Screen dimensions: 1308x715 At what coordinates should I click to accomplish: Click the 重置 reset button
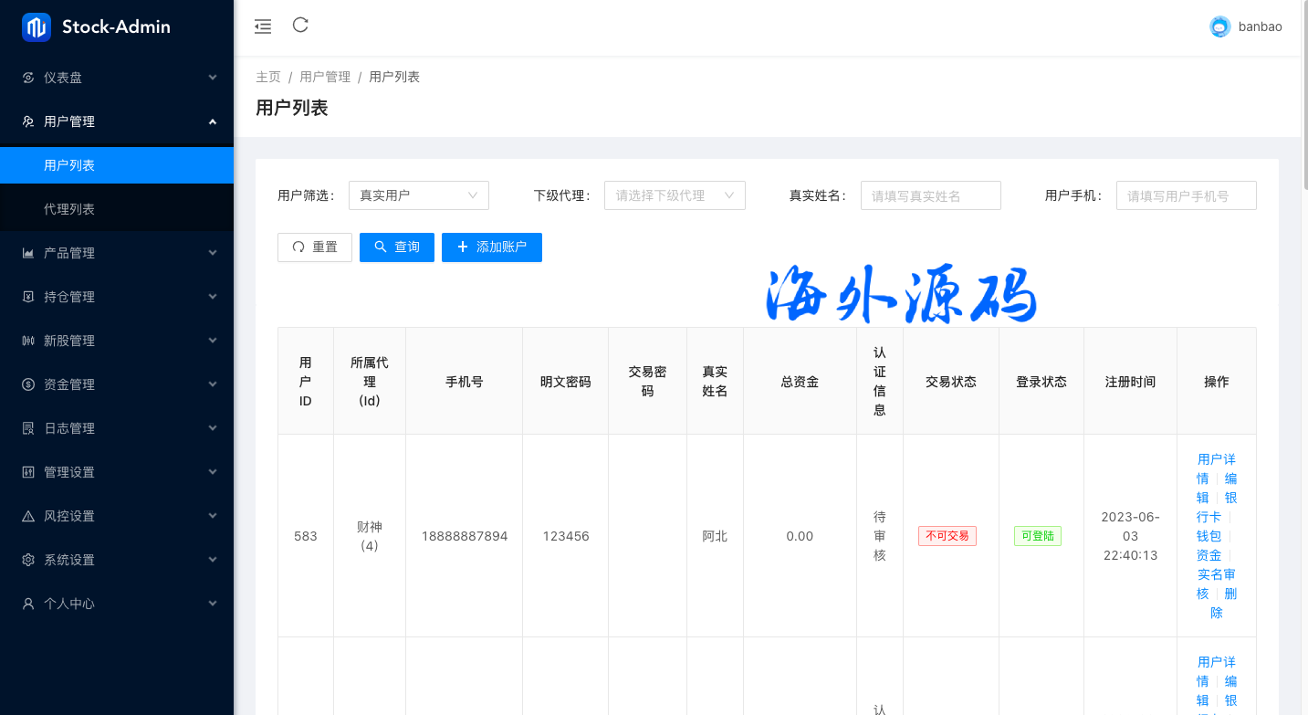314,247
